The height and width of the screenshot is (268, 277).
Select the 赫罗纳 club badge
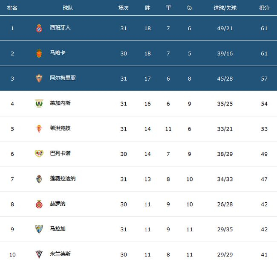coord(39,204)
